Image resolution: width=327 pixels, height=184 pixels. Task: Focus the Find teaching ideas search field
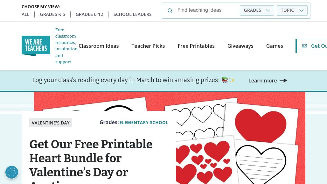pyautogui.click(x=207, y=10)
